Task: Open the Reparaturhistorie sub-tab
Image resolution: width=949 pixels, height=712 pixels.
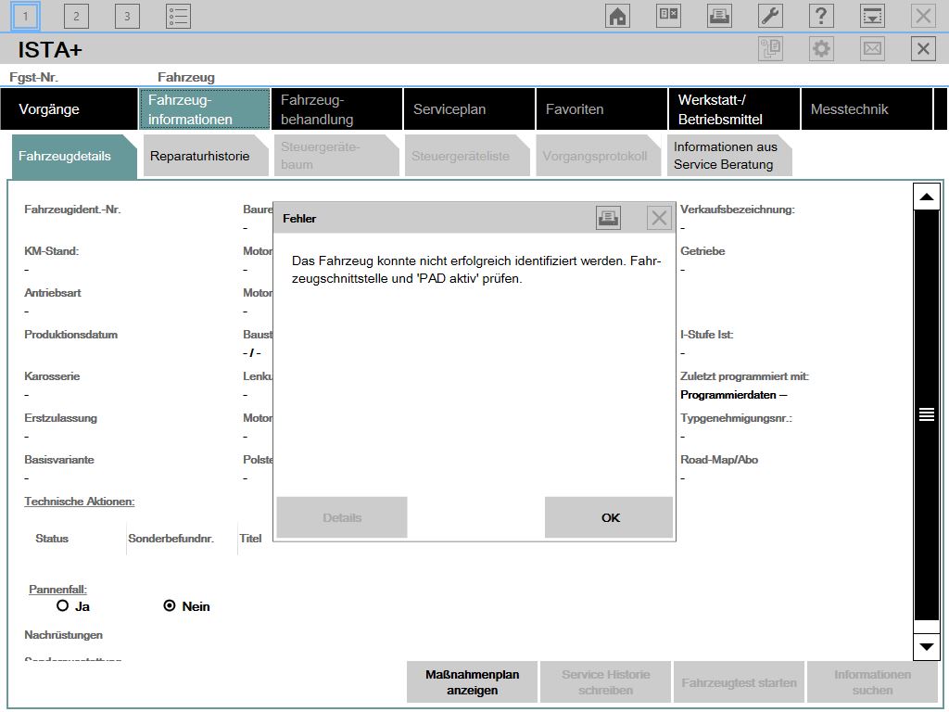Action: click(205, 156)
